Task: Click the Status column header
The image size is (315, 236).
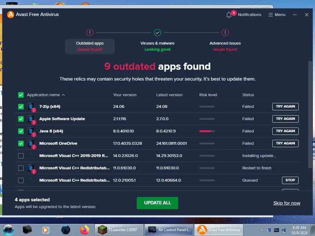Action: coord(248,95)
